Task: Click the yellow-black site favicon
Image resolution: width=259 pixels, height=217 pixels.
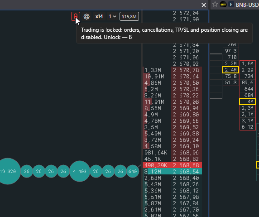Action: (223, 5)
